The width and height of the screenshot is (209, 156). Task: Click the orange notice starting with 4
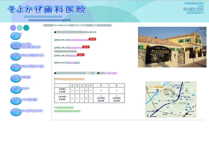tap(70, 79)
